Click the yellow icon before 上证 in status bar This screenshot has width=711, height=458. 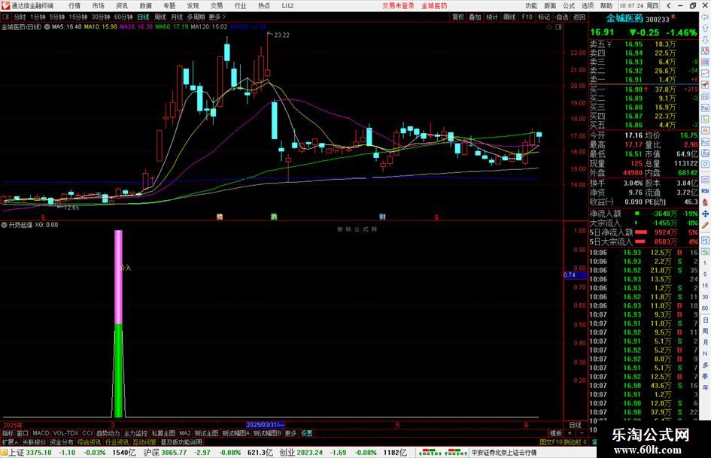(x=4, y=453)
